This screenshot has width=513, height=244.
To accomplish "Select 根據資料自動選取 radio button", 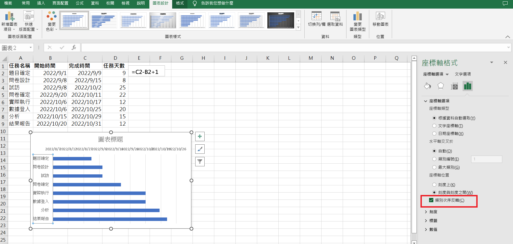I will tap(434, 118).
